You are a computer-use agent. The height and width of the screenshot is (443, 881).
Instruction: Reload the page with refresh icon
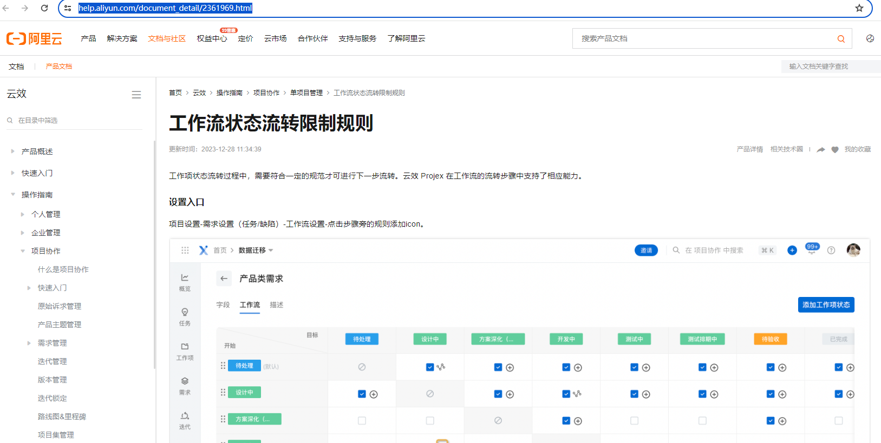point(44,8)
